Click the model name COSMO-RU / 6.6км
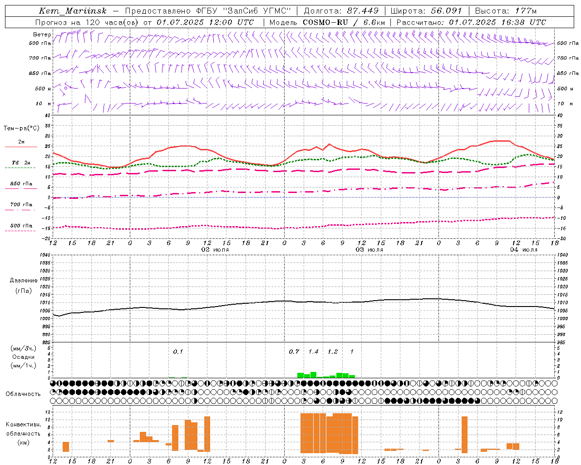The height and width of the screenshot is (465, 581). tap(344, 22)
